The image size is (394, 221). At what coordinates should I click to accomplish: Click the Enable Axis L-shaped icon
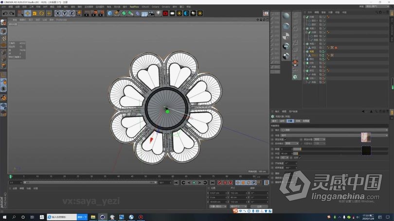click(3, 75)
